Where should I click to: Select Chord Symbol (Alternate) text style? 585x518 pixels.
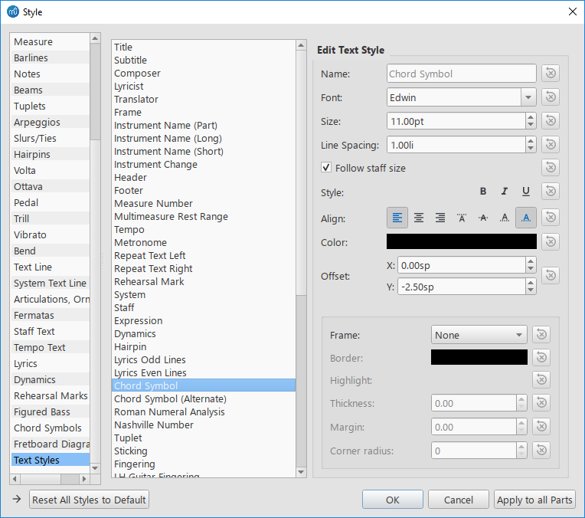click(x=204, y=399)
